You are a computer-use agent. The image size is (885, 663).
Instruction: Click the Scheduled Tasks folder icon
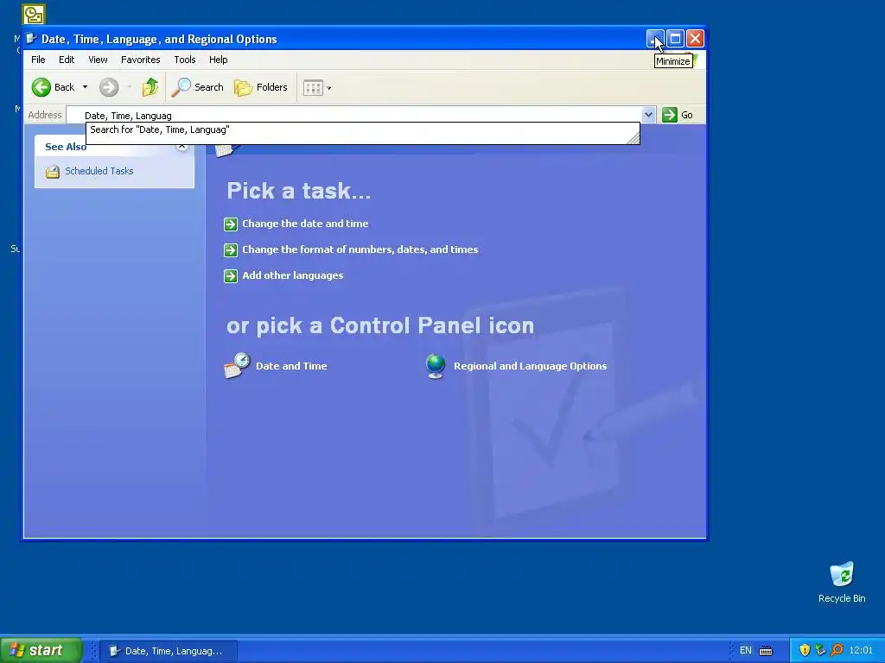pos(53,172)
